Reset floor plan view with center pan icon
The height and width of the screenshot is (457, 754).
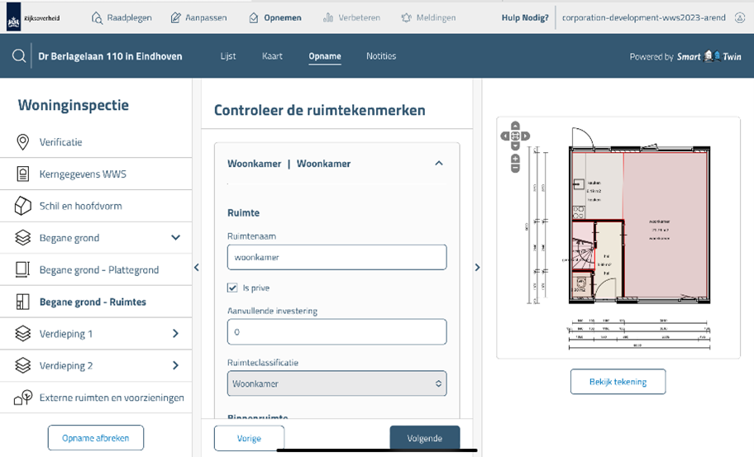[x=515, y=136]
